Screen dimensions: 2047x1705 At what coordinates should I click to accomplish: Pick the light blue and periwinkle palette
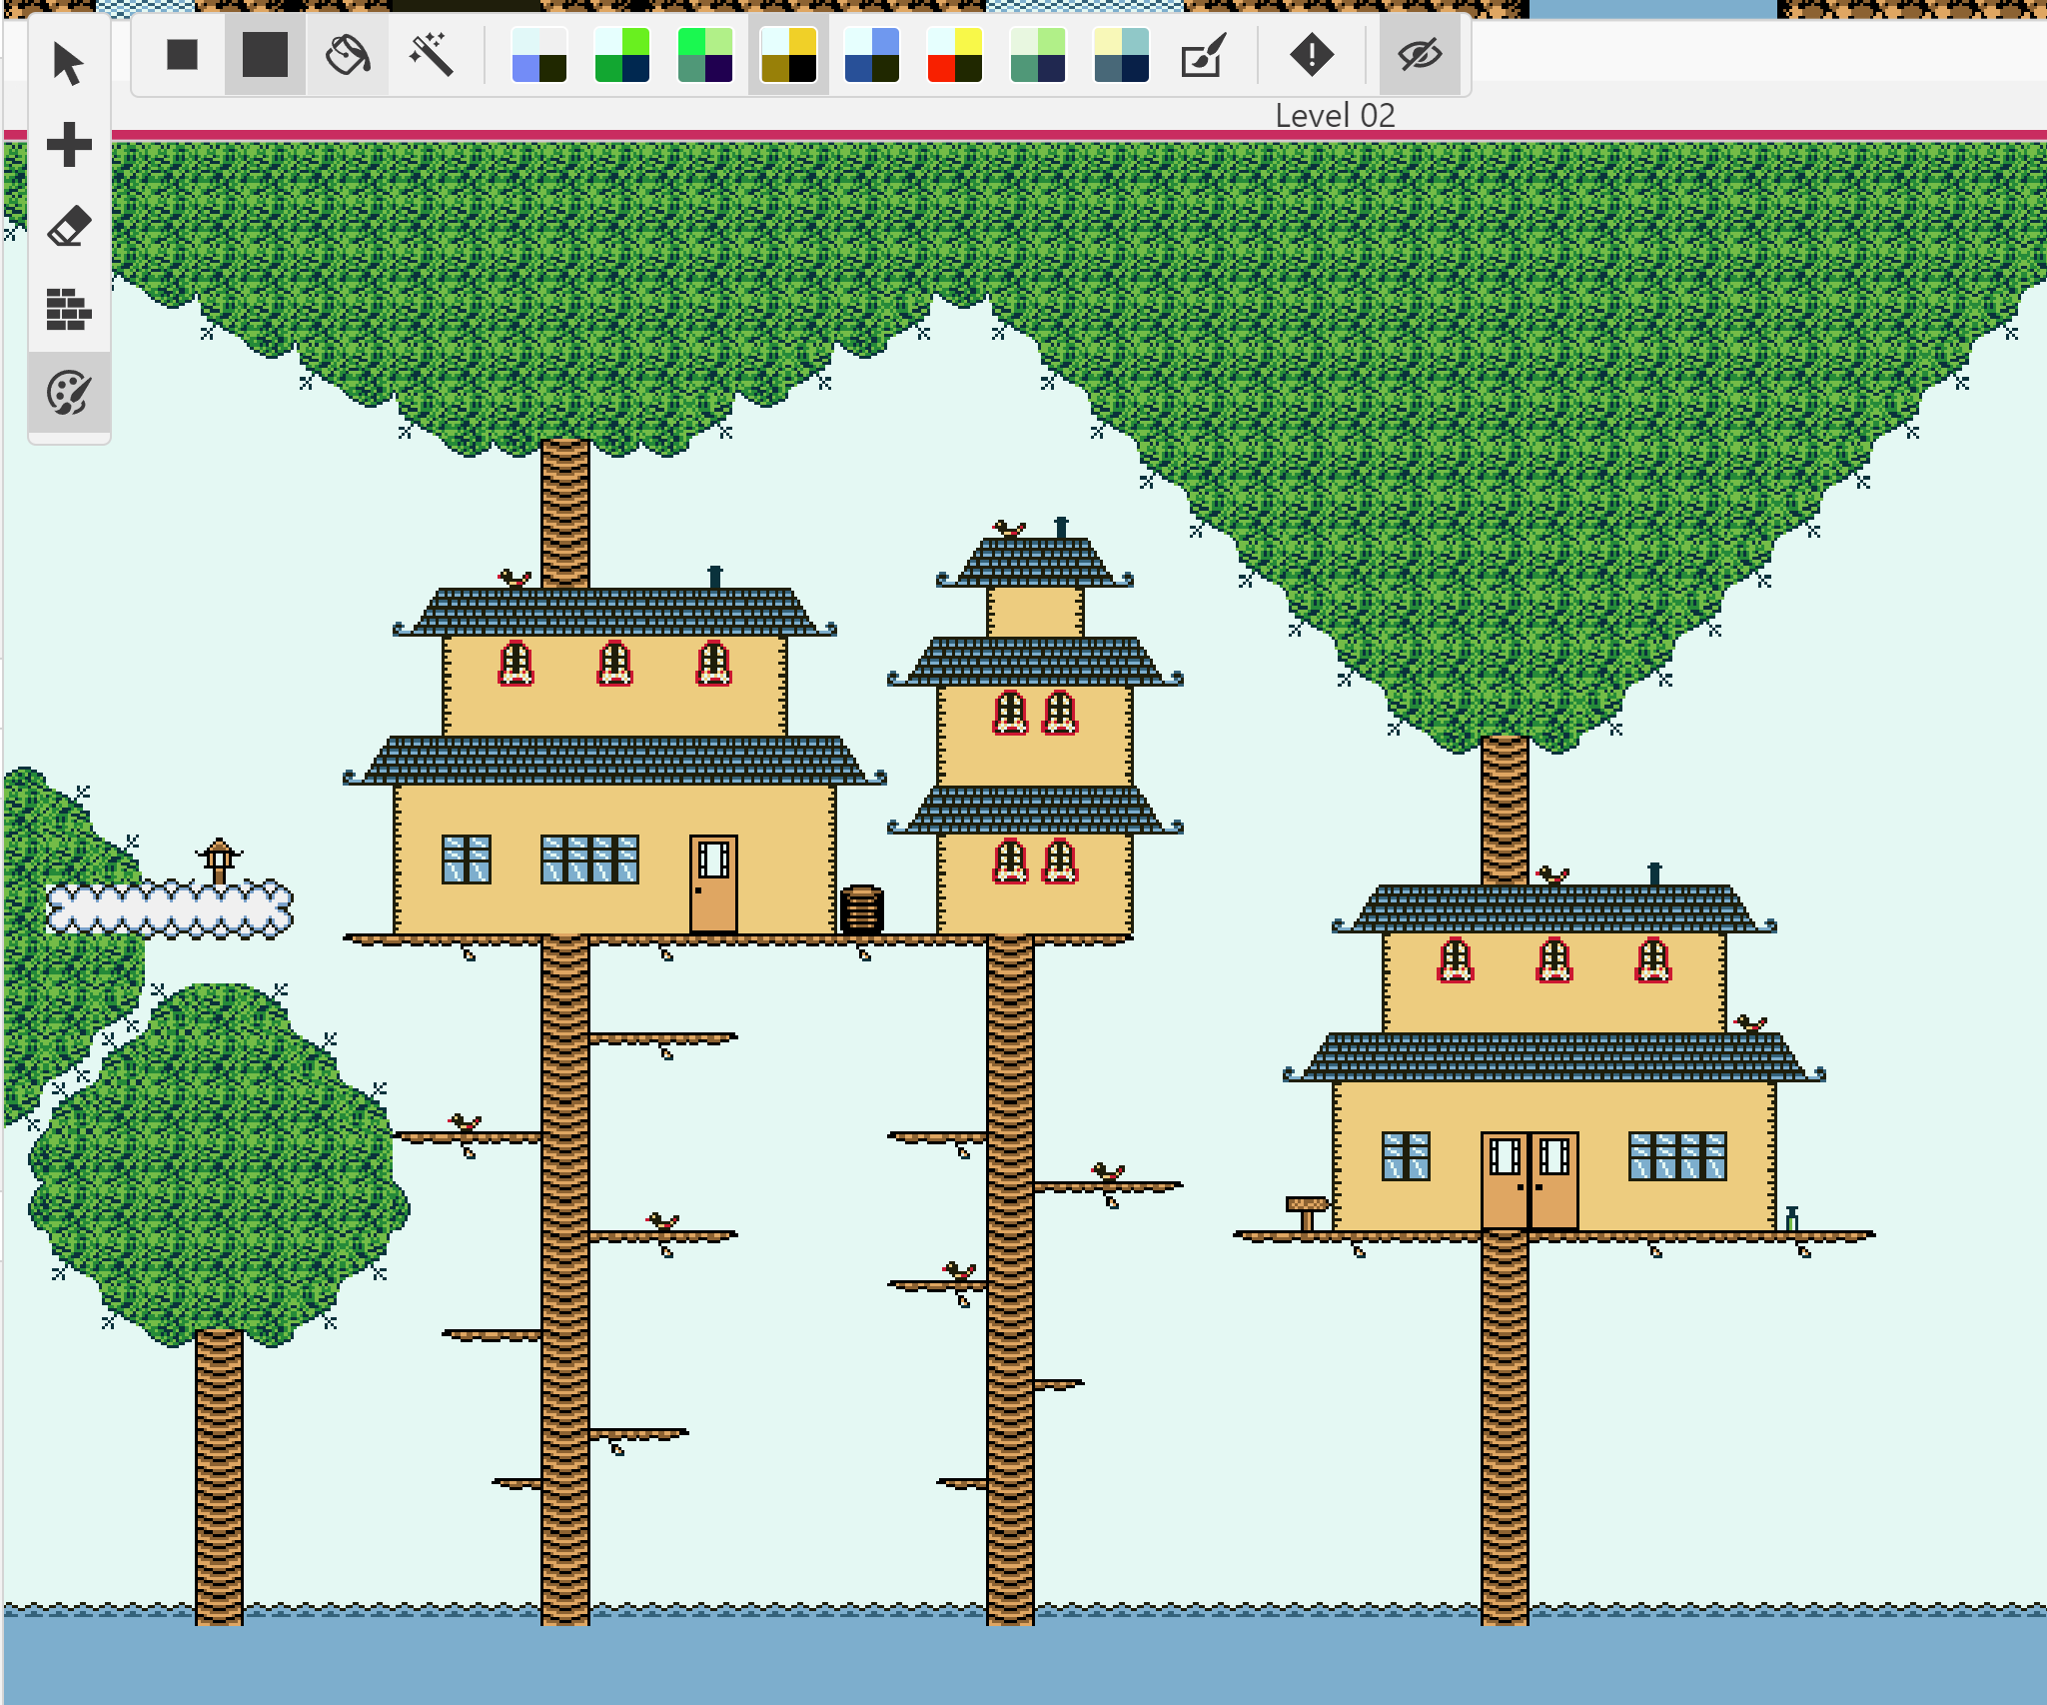539,55
